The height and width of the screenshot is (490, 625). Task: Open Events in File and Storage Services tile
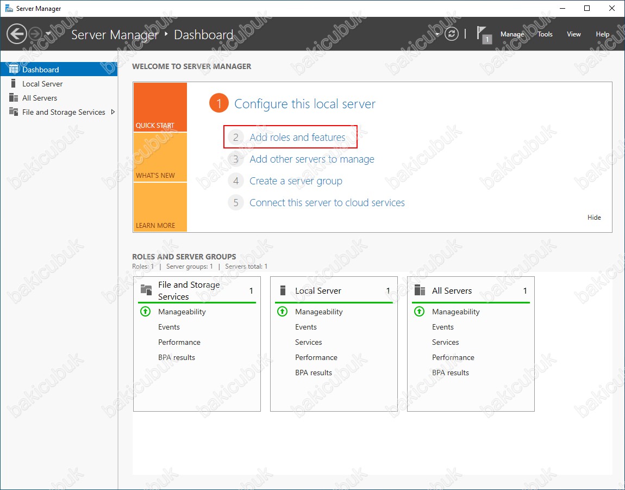click(169, 327)
